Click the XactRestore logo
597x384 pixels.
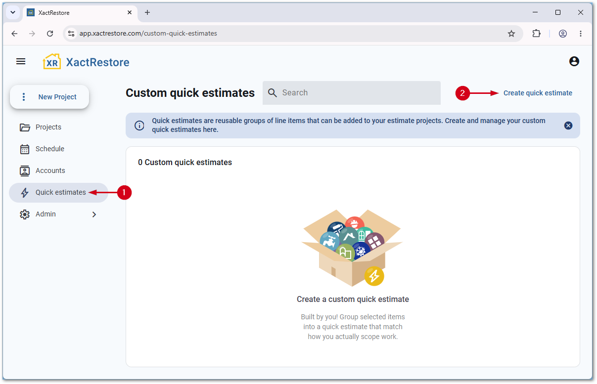click(x=86, y=62)
